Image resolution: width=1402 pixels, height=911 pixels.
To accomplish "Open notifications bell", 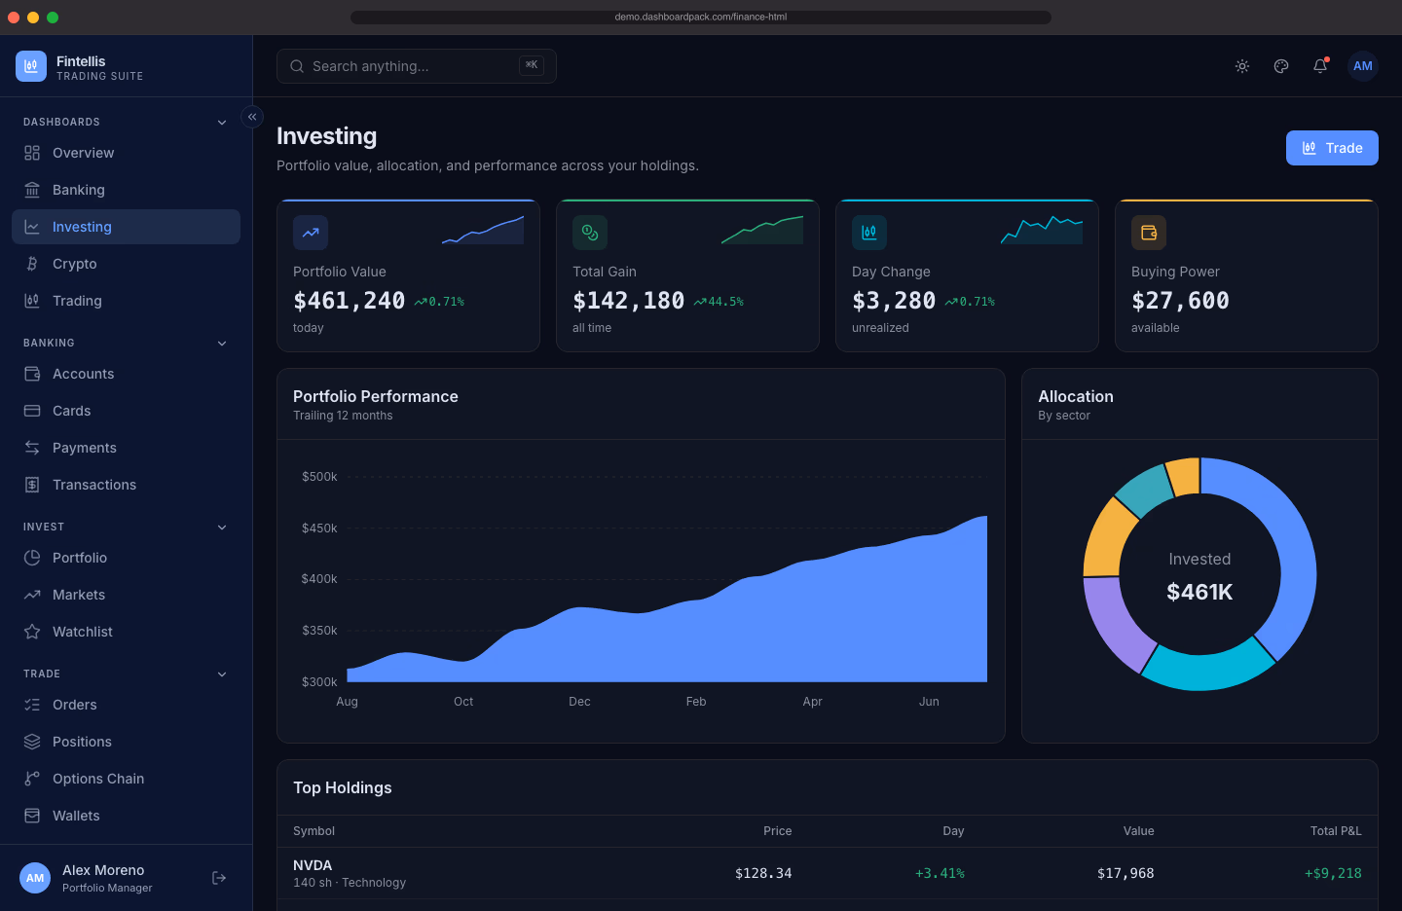I will (1320, 66).
